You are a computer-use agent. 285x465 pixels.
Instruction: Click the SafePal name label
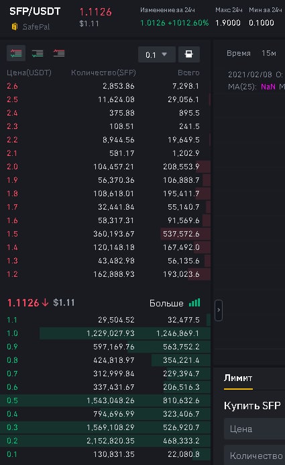point(36,27)
